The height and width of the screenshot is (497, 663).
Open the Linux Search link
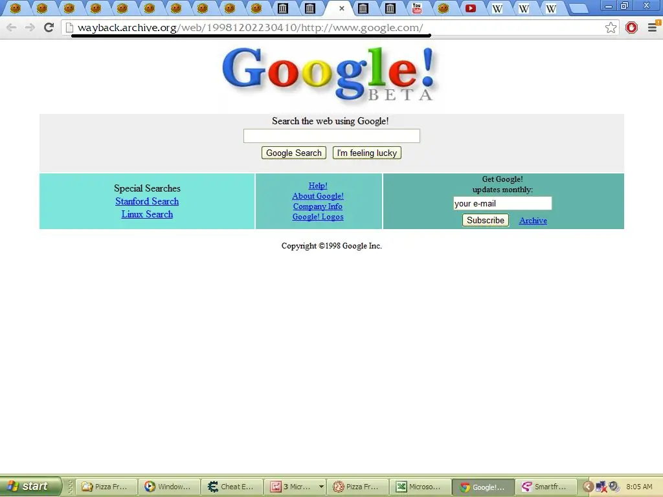point(147,214)
